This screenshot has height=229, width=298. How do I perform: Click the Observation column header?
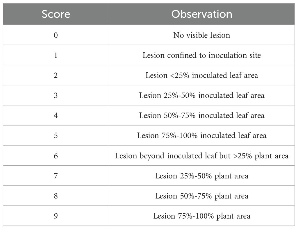[201, 14]
